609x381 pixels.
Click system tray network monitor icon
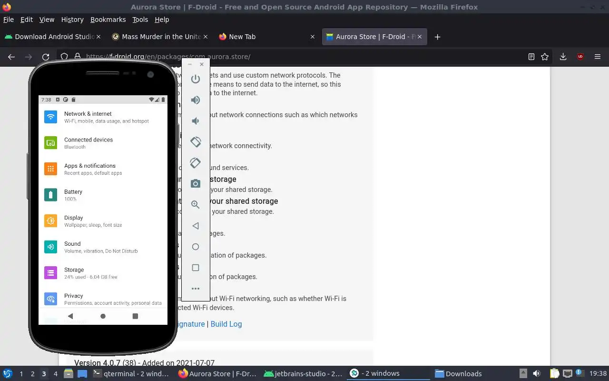pos(567,374)
